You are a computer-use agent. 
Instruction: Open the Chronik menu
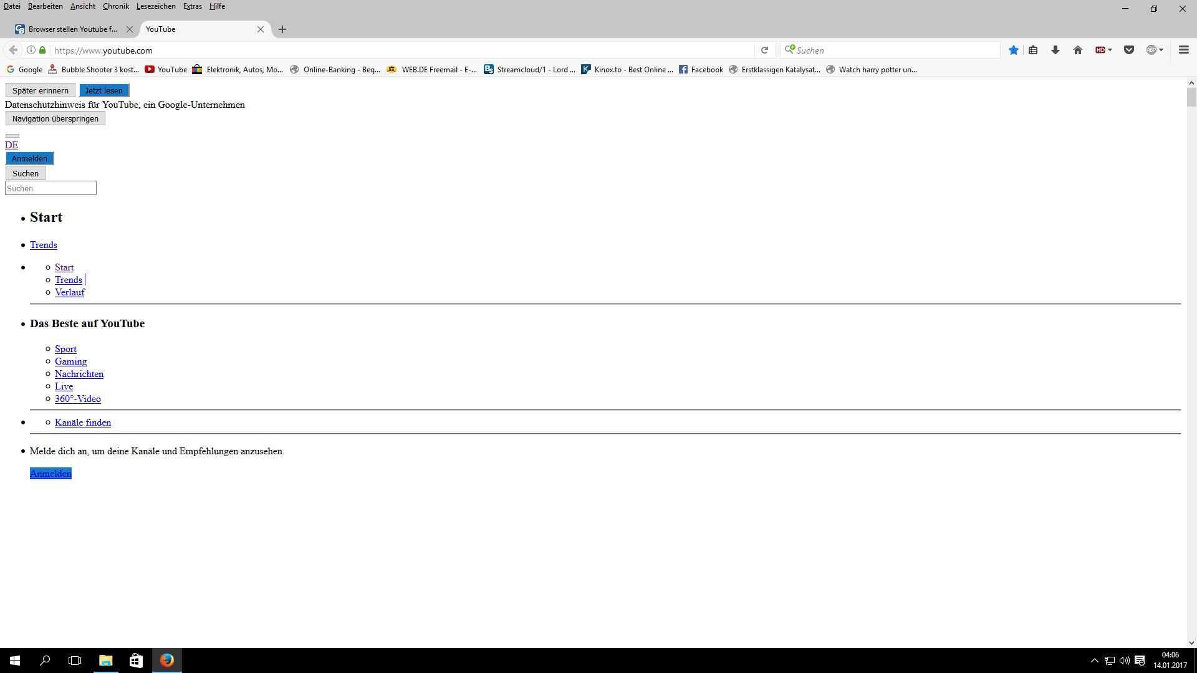pyautogui.click(x=116, y=6)
